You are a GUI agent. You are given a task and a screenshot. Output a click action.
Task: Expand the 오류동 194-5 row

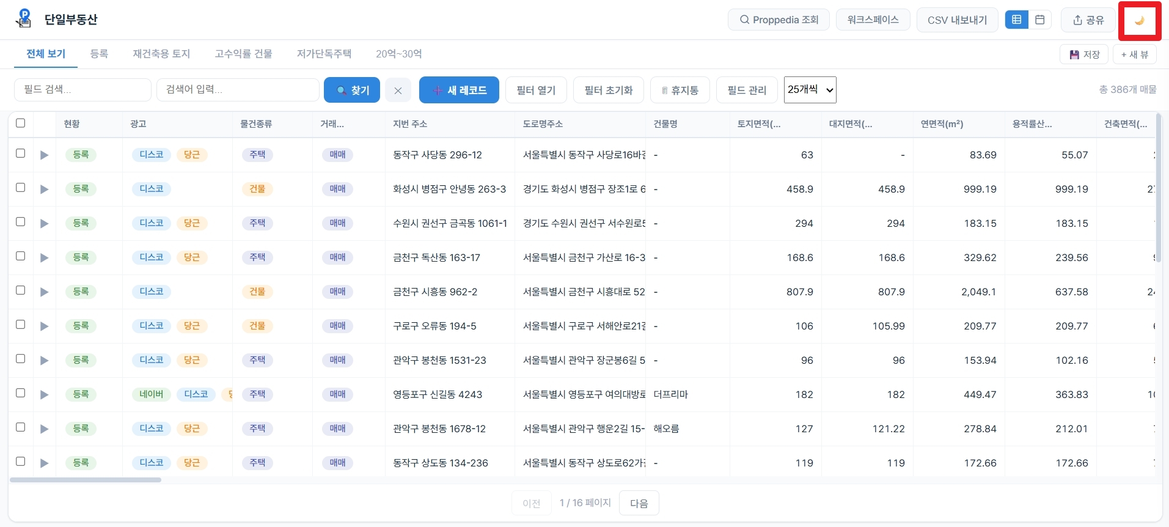pyautogui.click(x=44, y=326)
